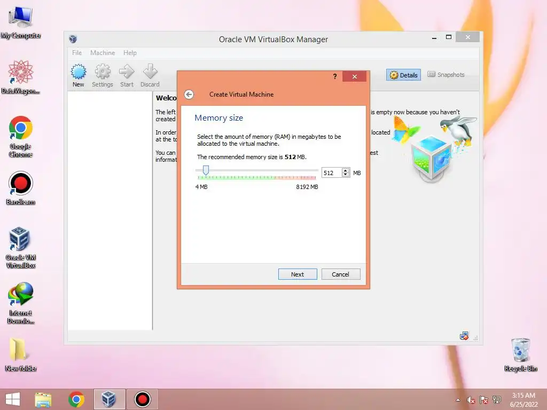Open Chrome from the taskbar
547x410 pixels.
76,399
